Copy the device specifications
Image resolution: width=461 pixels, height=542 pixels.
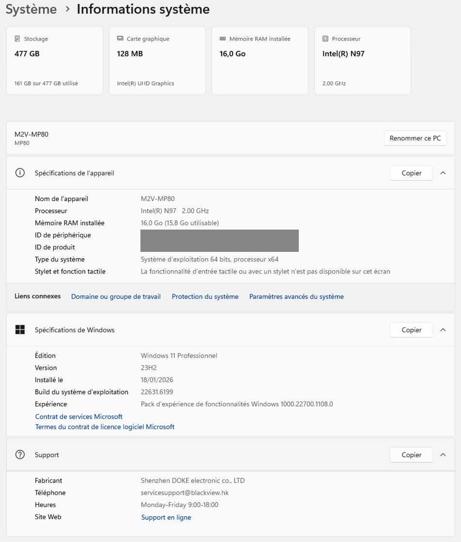point(411,173)
